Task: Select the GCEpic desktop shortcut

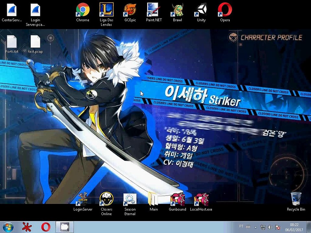Action: 130,13
